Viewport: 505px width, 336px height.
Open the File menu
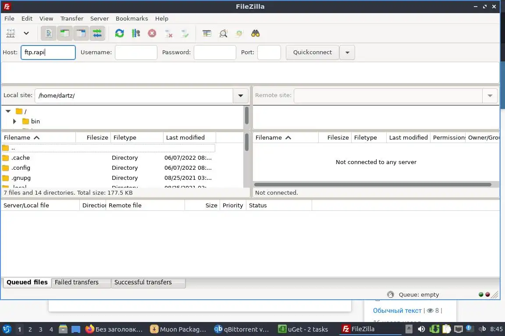9,19
